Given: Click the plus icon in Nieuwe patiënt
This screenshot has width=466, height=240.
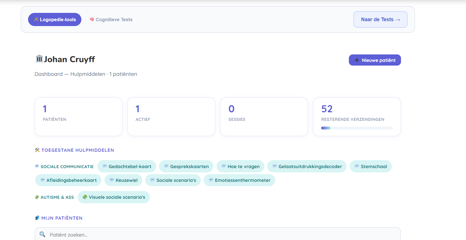Looking at the screenshot, I should [357, 60].
